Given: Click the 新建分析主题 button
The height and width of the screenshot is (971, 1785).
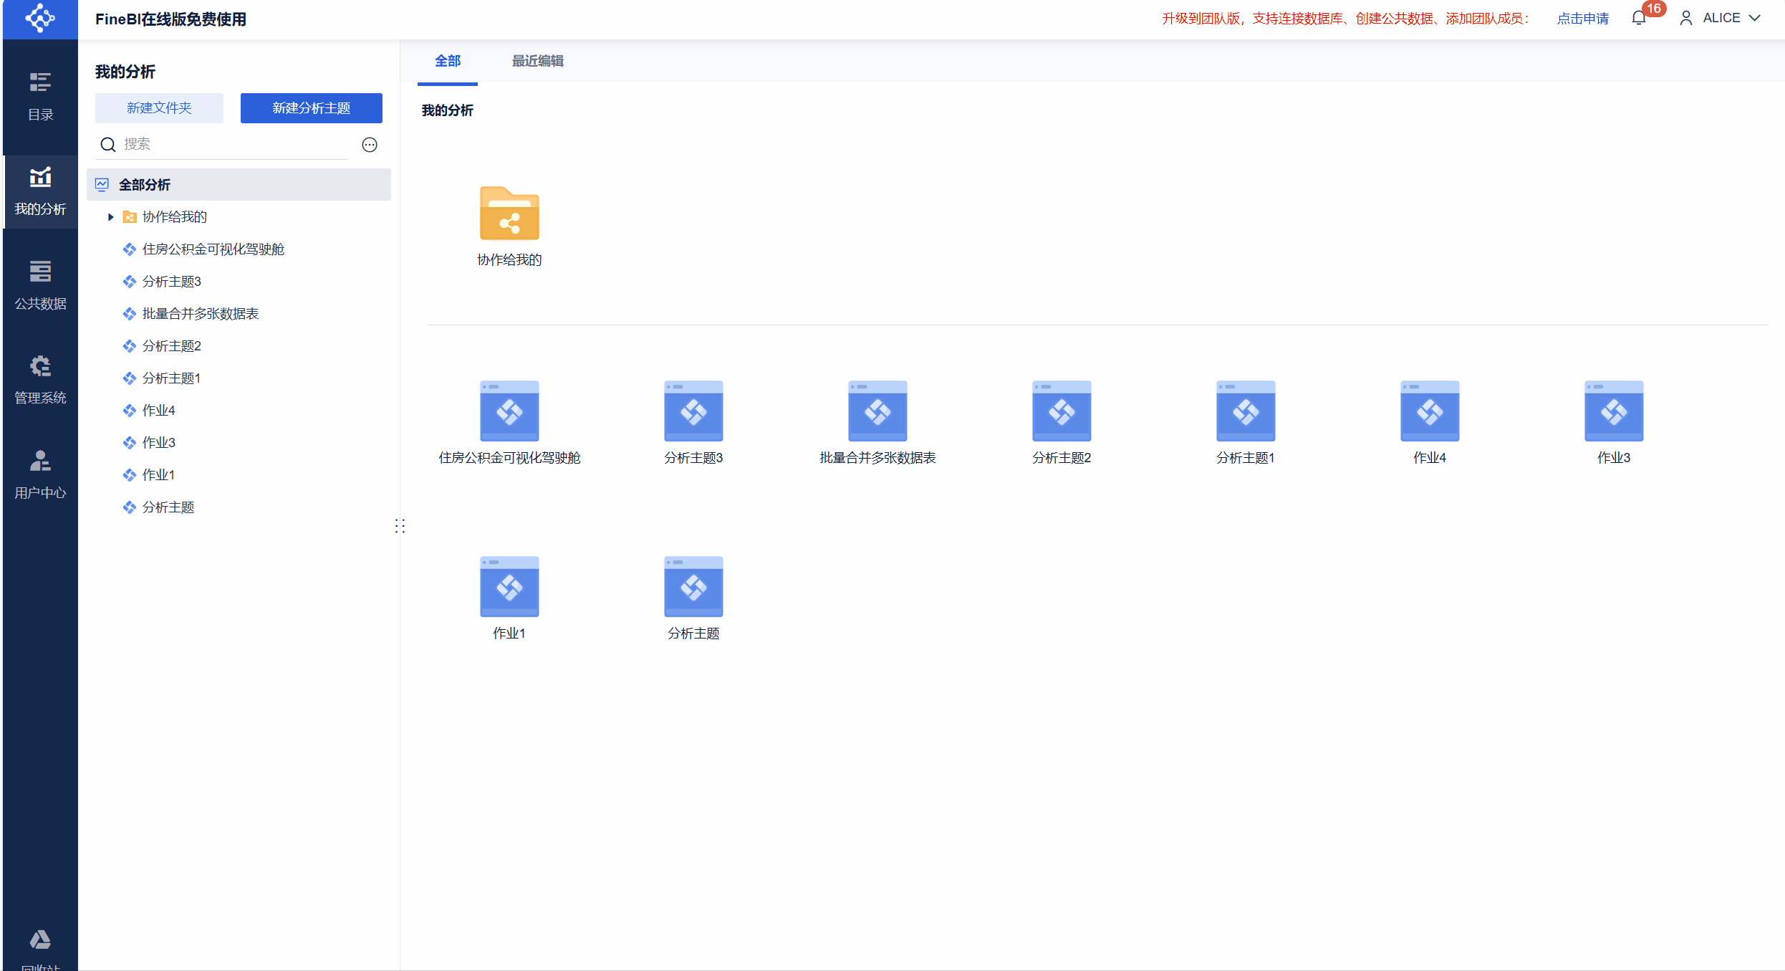Looking at the screenshot, I should click(x=312, y=108).
